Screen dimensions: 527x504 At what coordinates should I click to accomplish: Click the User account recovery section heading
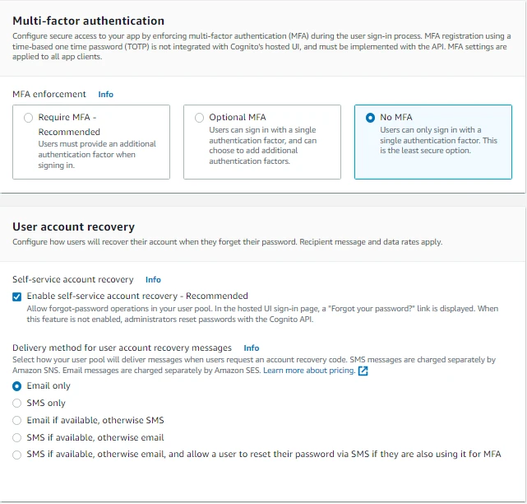coord(73,226)
